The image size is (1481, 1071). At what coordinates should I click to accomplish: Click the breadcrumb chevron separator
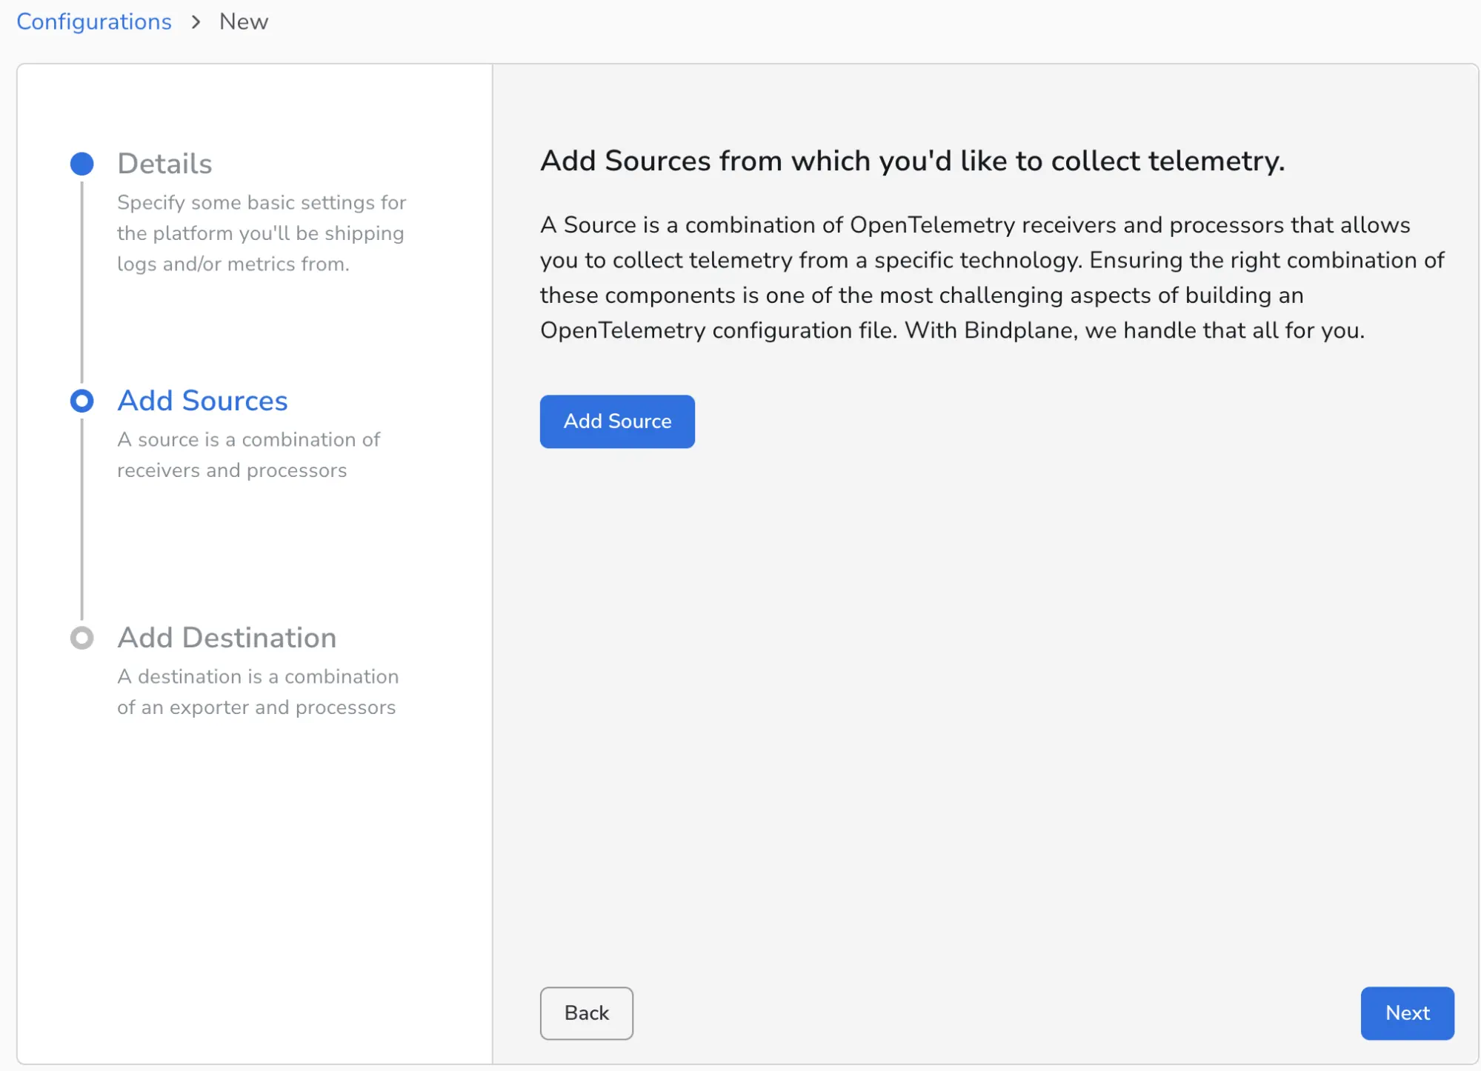[196, 22]
